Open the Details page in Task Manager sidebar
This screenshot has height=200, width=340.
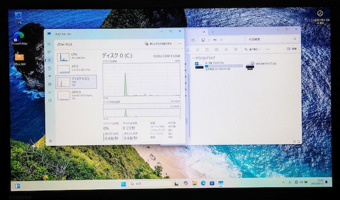tap(49, 92)
